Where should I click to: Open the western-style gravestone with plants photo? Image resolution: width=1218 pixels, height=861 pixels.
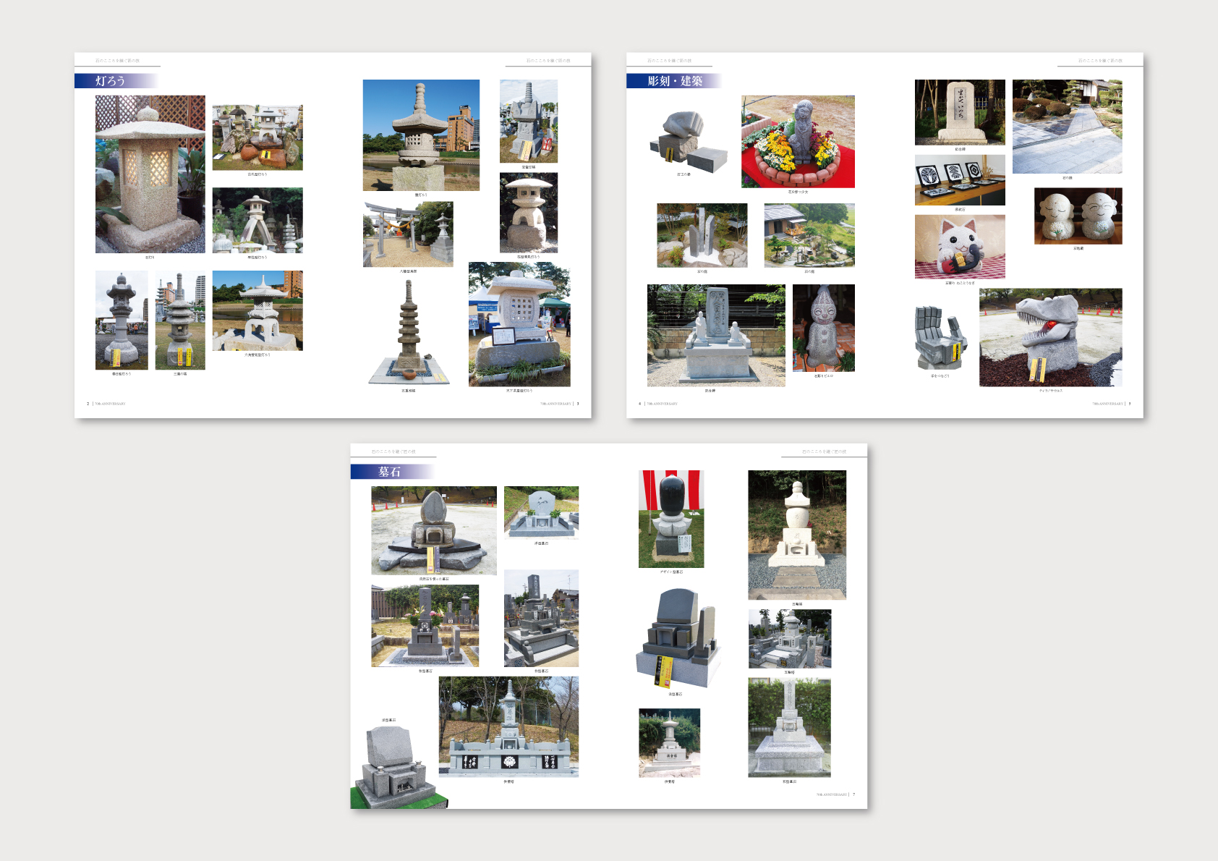(541, 512)
